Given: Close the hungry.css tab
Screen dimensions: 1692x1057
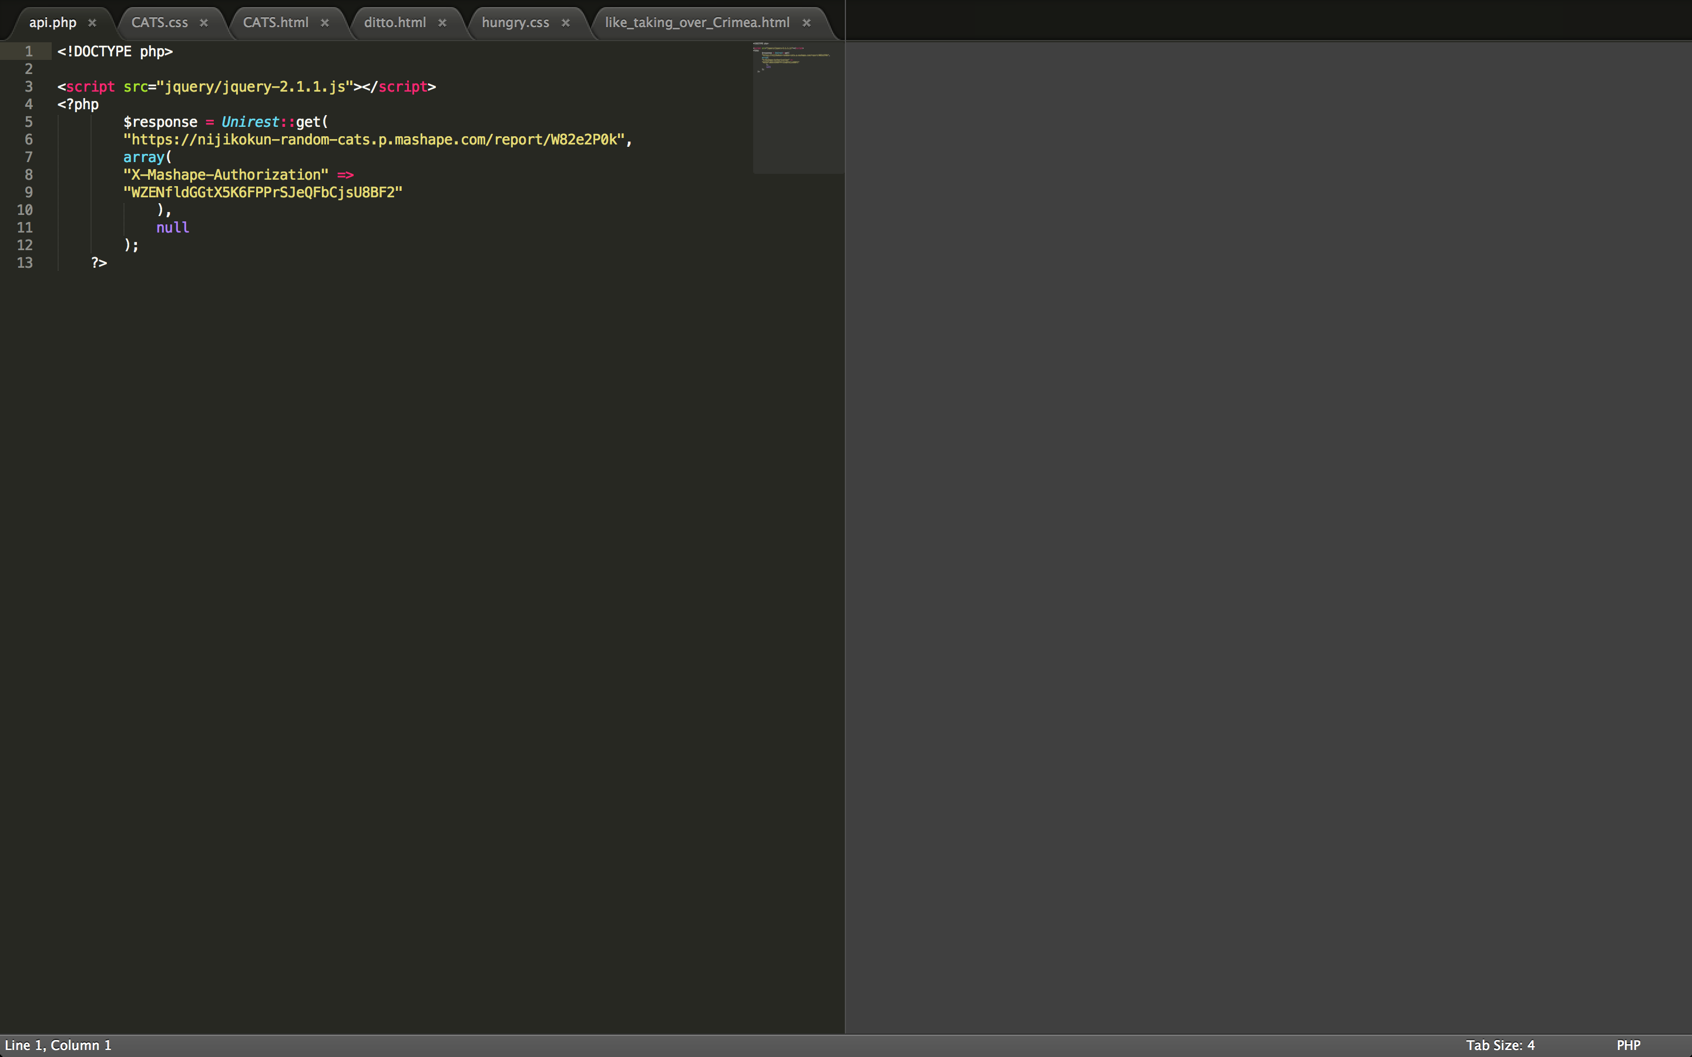Looking at the screenshot, I should [x=566, y=23].
